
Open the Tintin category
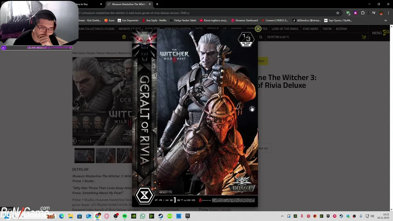point(327,29)
